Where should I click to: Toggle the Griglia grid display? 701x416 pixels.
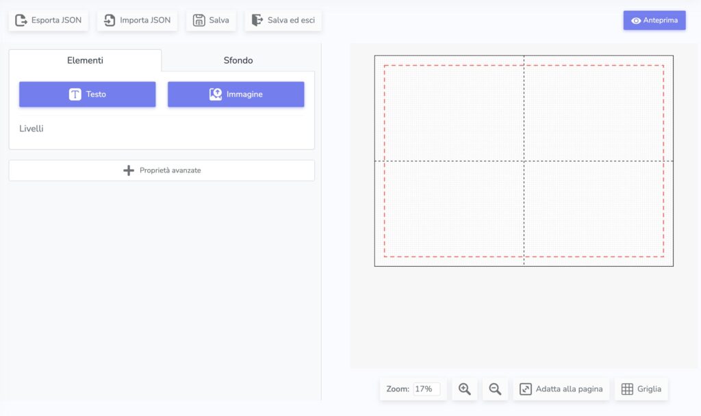pos(641,389)
